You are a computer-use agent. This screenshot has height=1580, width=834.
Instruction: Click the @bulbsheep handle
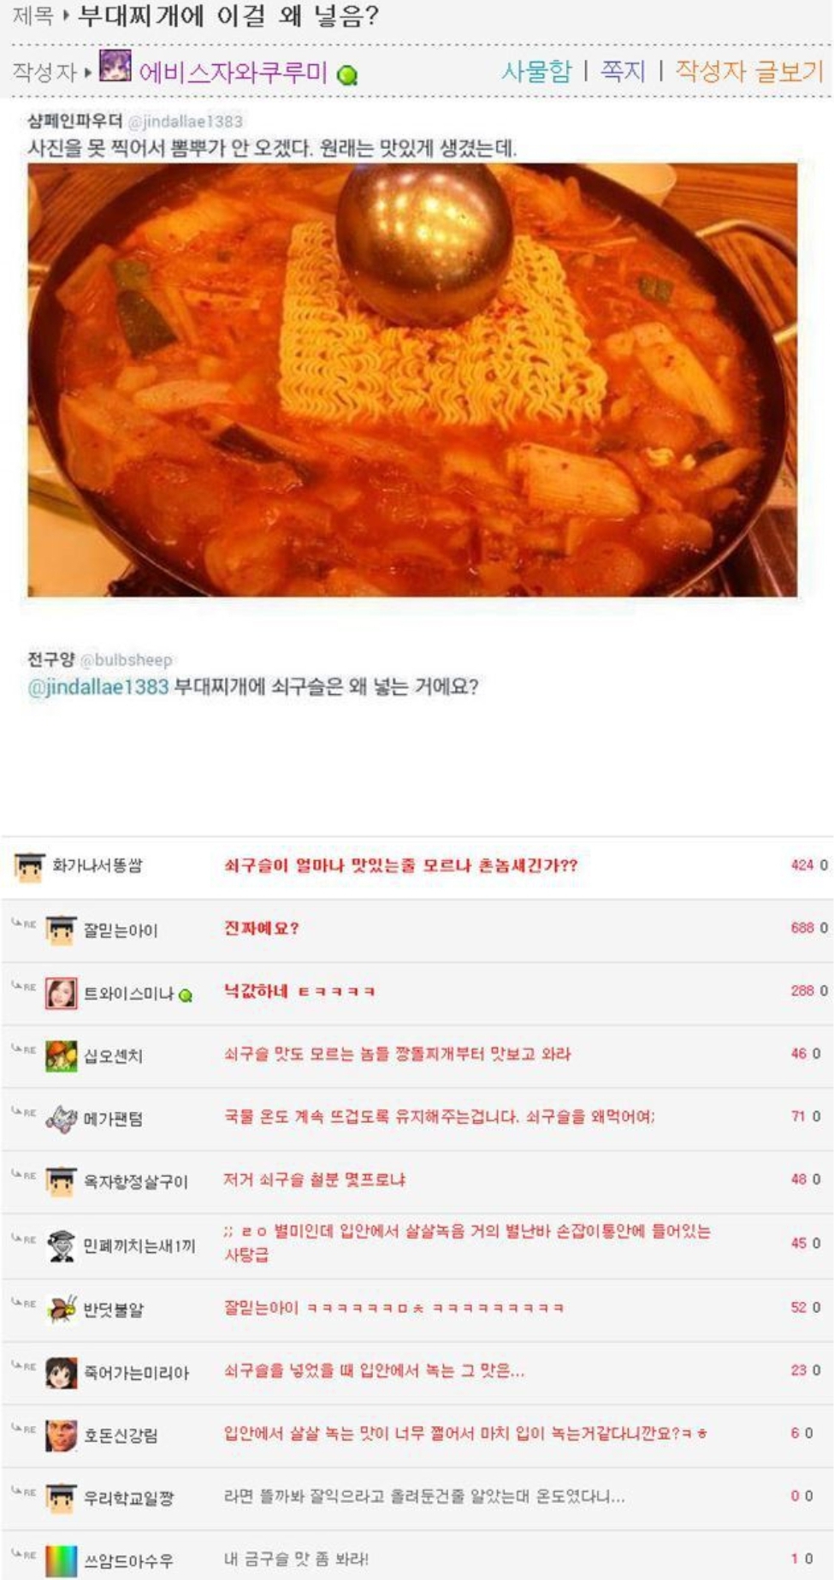(127, 660)
